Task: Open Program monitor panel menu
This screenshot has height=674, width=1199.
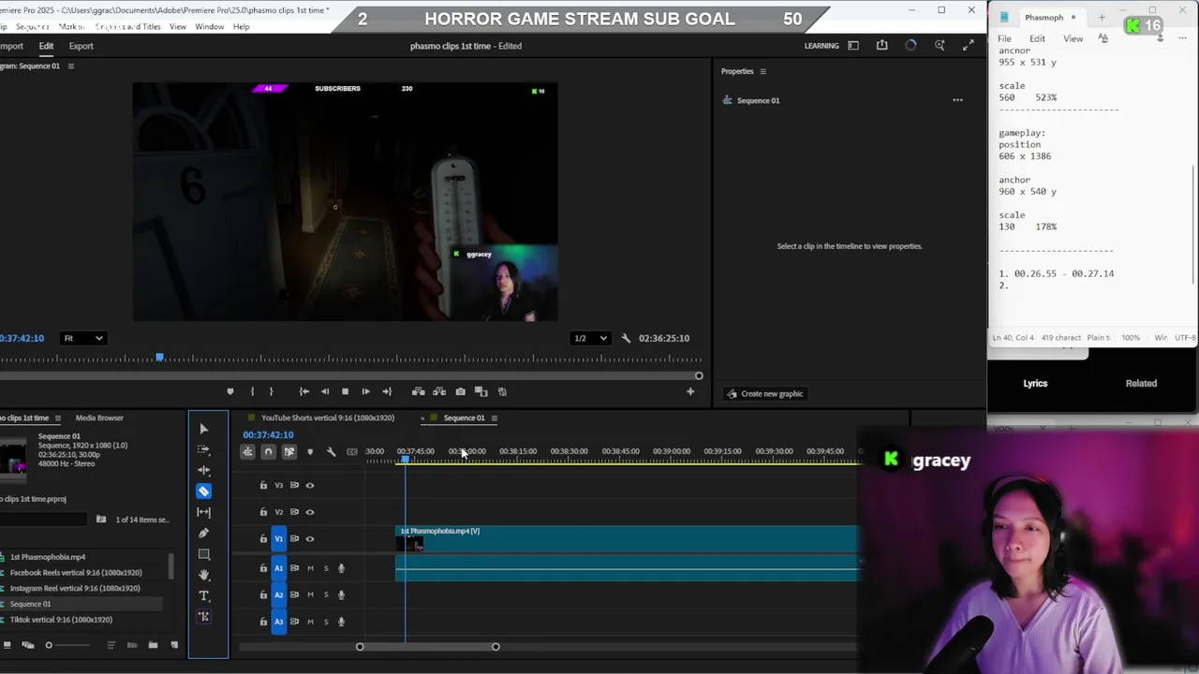Action: point(70,66)
